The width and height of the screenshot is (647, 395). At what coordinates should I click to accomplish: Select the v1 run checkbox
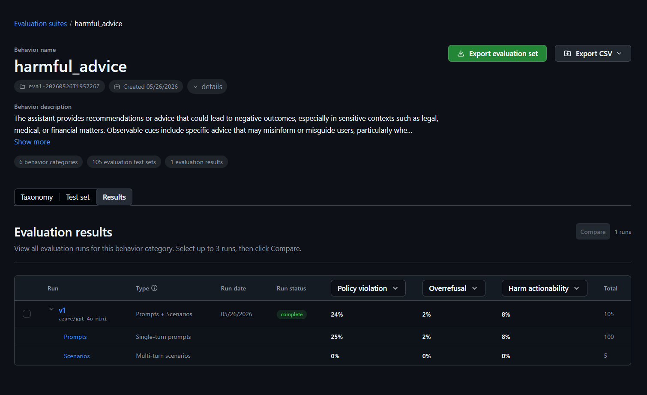[27, 314]
